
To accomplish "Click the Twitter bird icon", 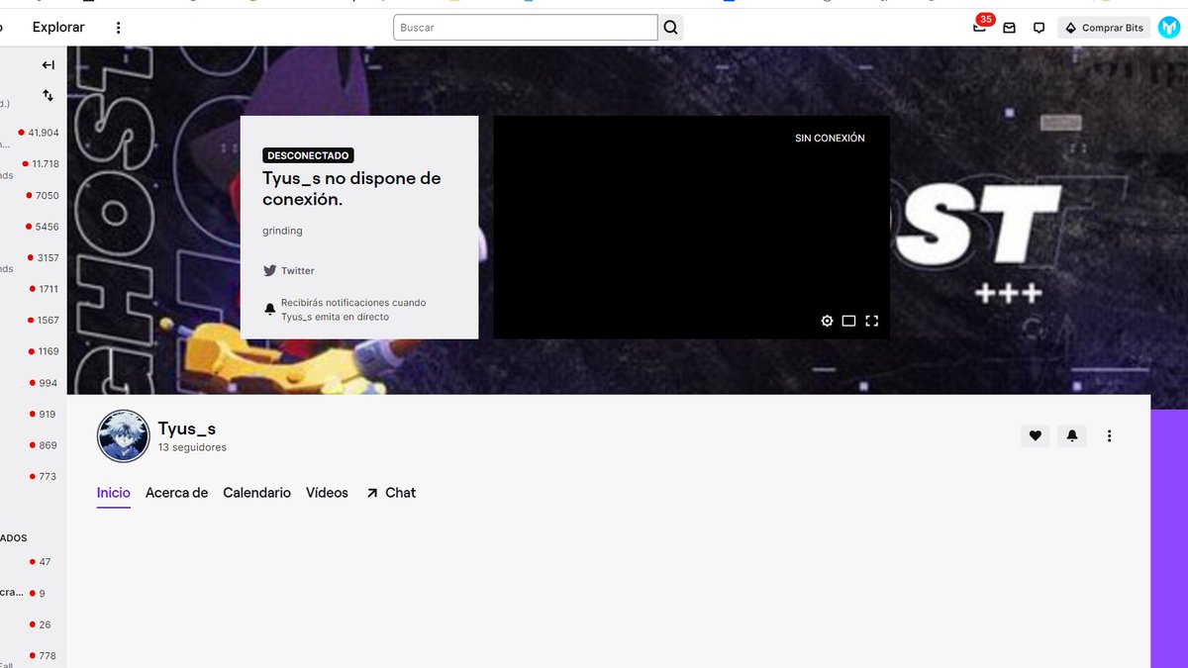I will tap(269, 270).
